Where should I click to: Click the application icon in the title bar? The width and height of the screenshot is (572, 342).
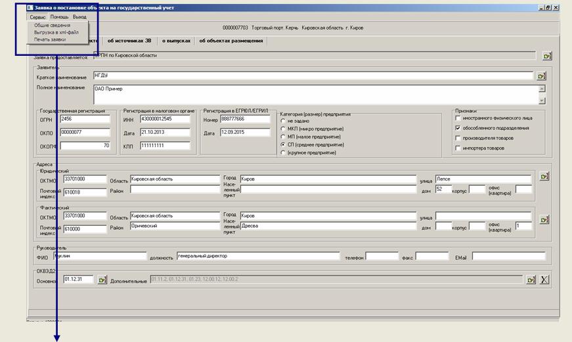pos(30,7)
